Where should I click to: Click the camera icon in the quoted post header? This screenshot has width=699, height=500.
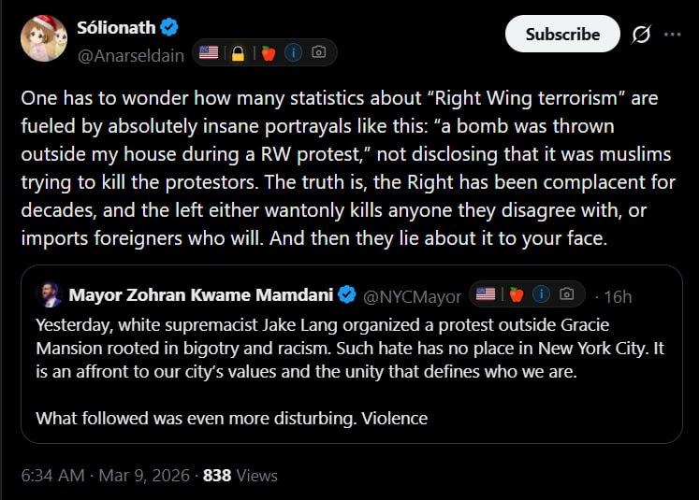click(x=566, y=295)
